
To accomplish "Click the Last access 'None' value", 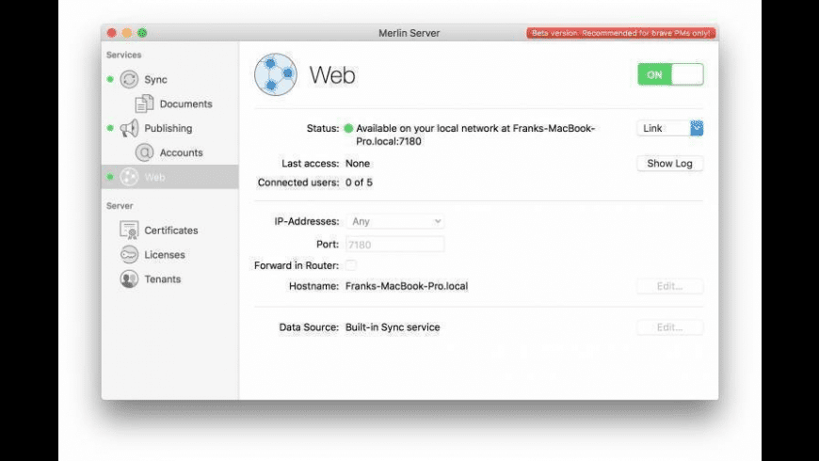I will [x=358, y=164].
